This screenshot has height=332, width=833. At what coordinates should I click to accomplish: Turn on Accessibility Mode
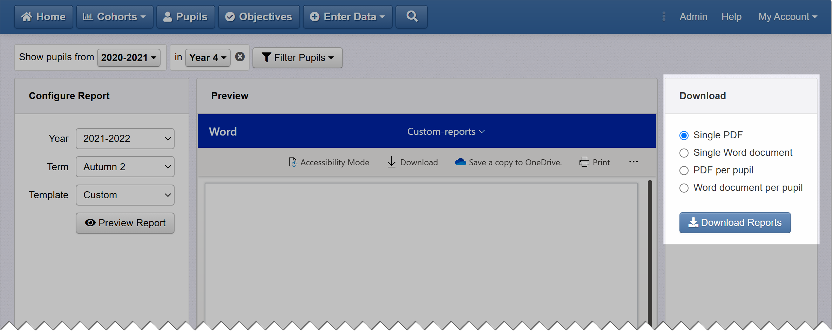(329, 162)
